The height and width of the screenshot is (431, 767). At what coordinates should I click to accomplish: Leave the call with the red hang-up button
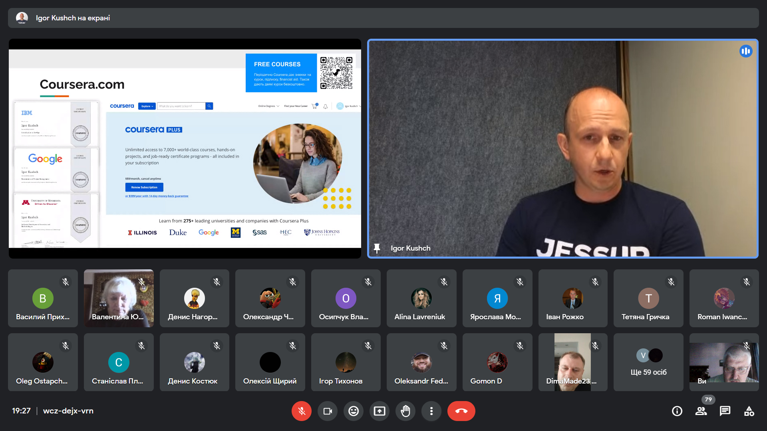[x=461, y=411]
